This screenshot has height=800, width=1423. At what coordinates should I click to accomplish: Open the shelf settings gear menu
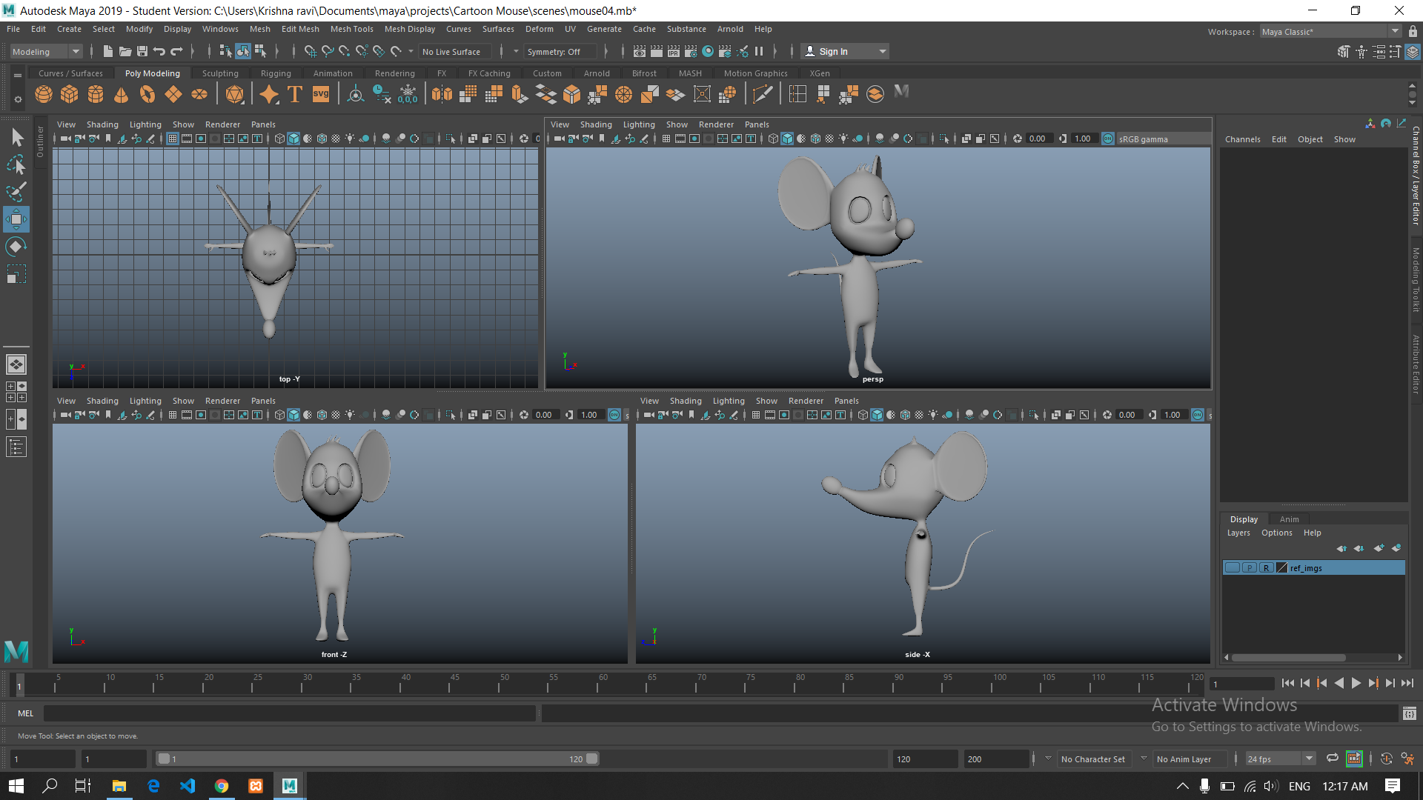click(x=18, y=99)
